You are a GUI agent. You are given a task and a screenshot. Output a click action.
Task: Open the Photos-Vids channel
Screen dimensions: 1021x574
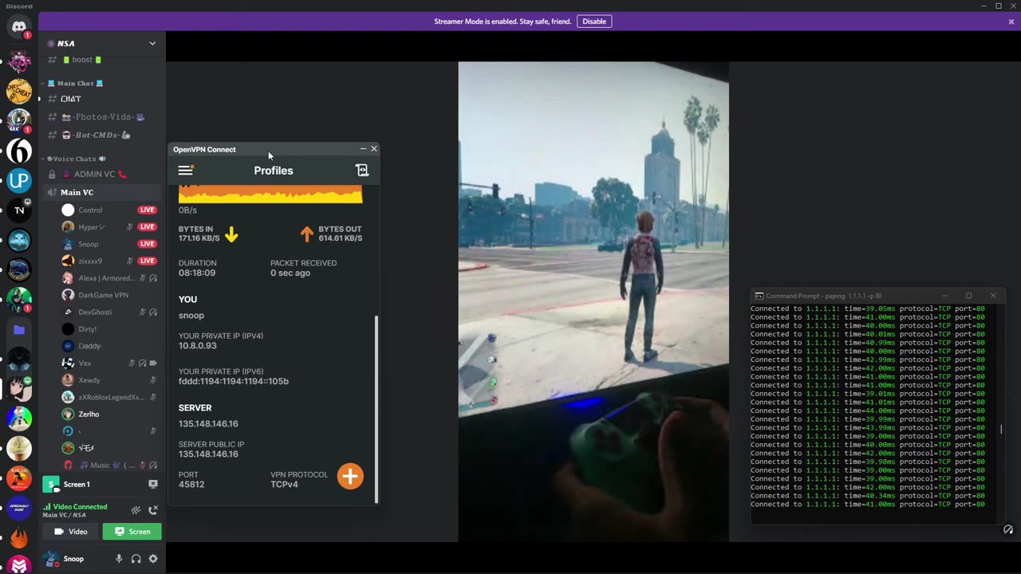pyautogui.click(x=102, y=117)
